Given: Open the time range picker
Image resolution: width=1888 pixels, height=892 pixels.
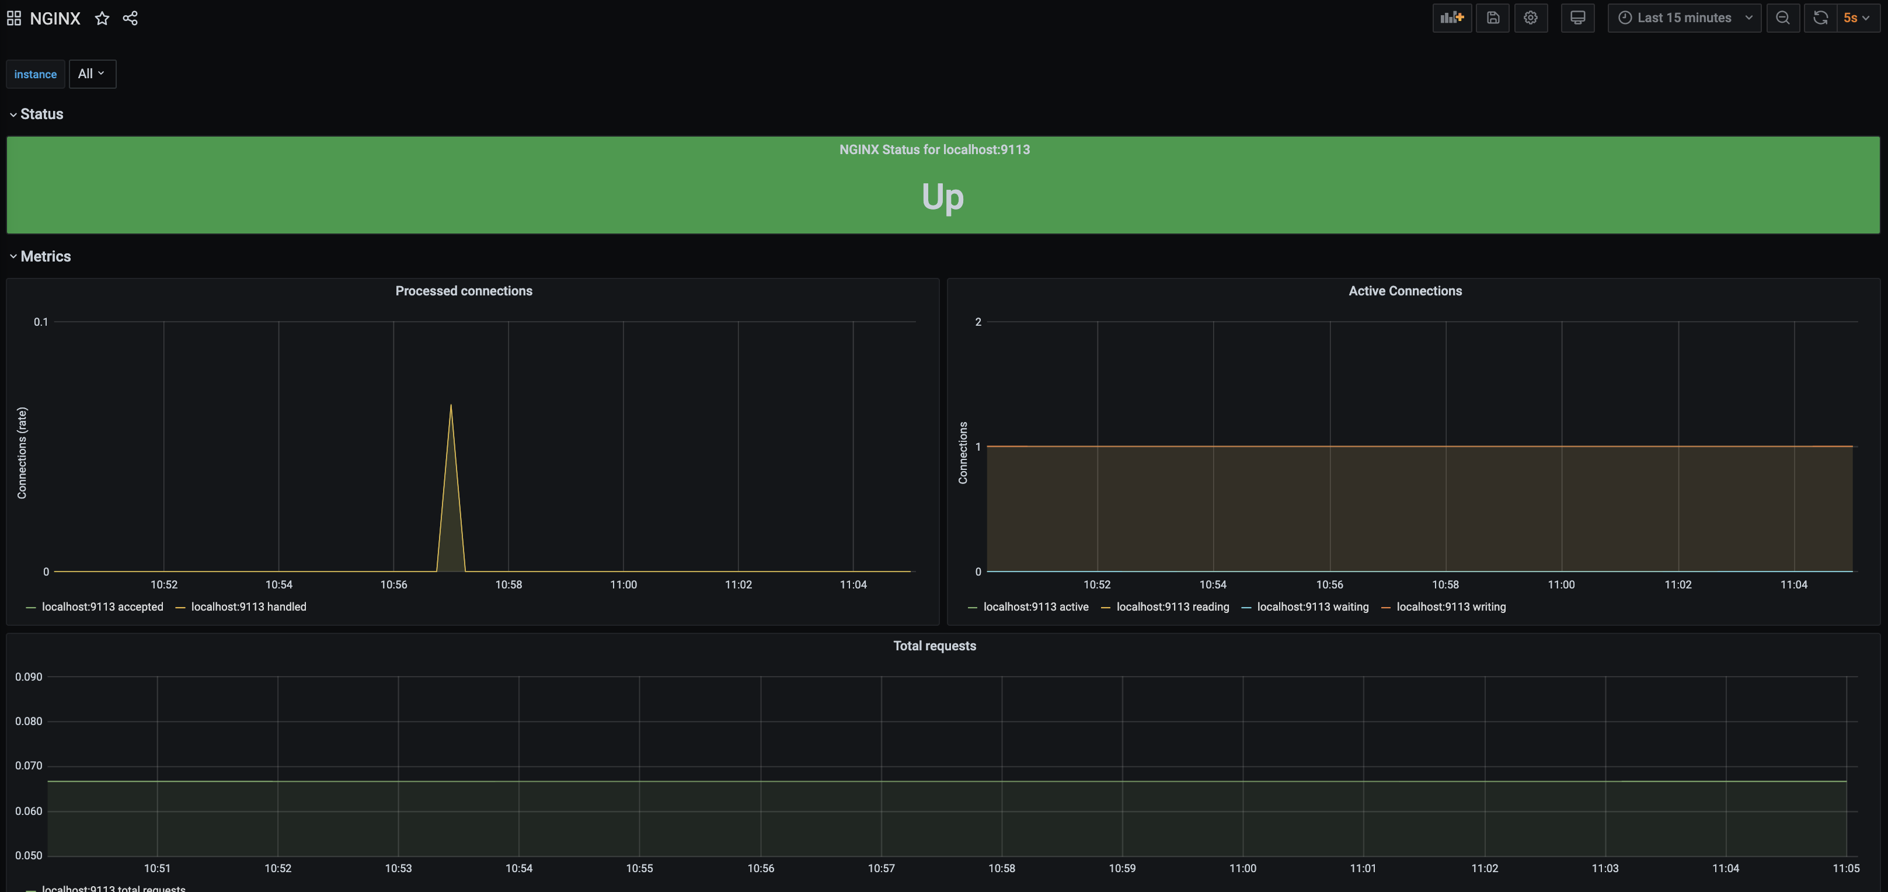Looking at the screenshot, I should (x=1684, y=17).
